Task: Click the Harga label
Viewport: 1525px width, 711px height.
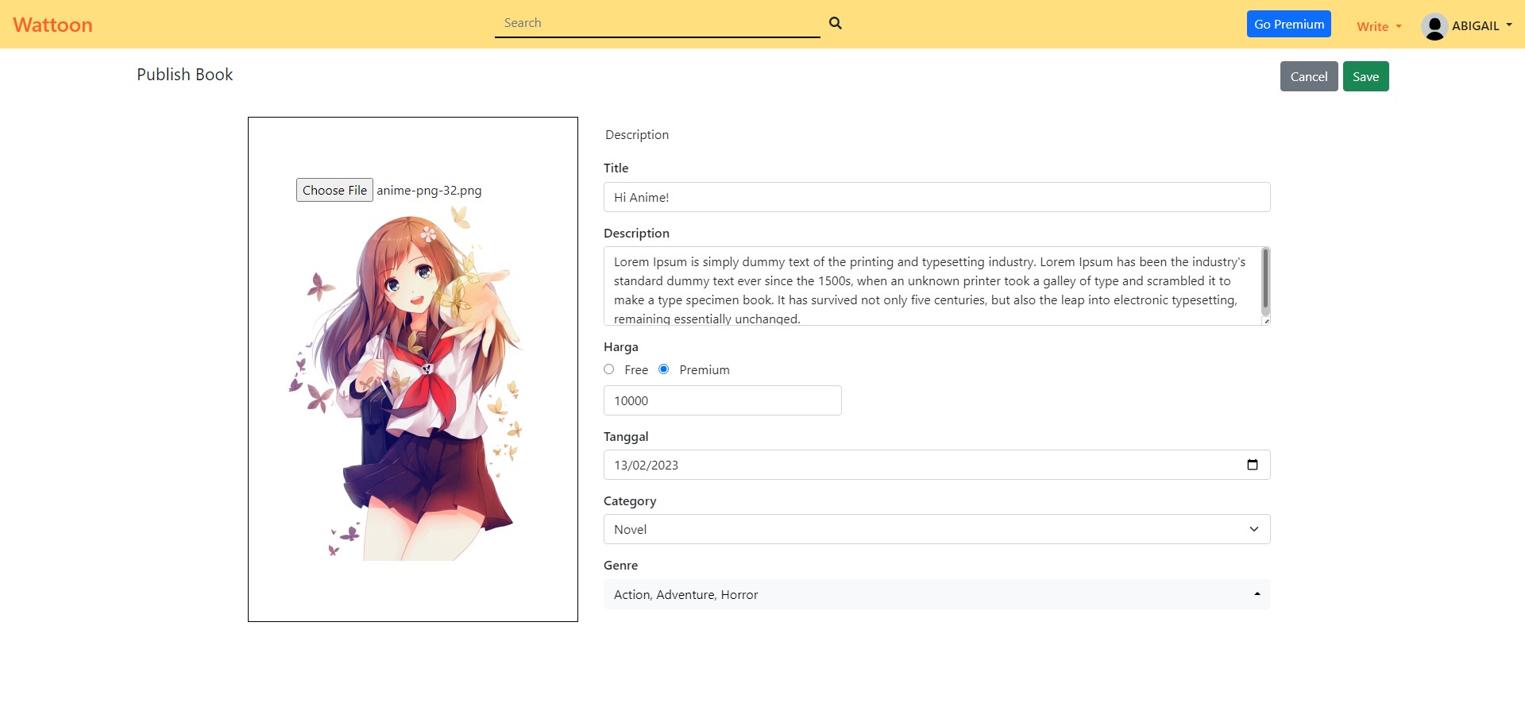Action: (621, 347)
